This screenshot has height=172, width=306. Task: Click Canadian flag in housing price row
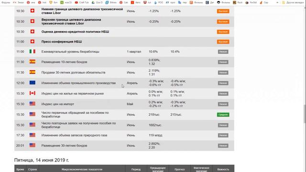pos(33,93)
